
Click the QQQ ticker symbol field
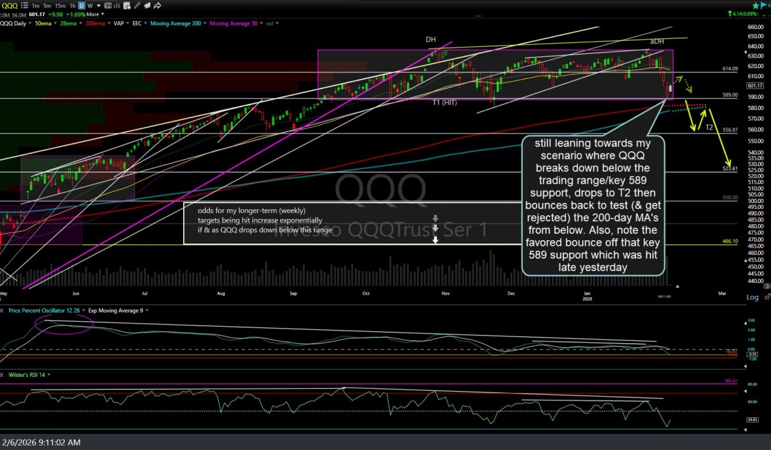pyautogui.click(x=10, y=5)
